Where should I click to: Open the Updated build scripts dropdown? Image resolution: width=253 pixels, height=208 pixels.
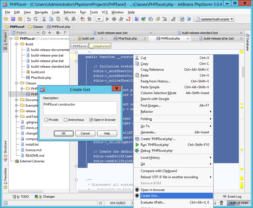pyautogui.click(x=214, y=19)
